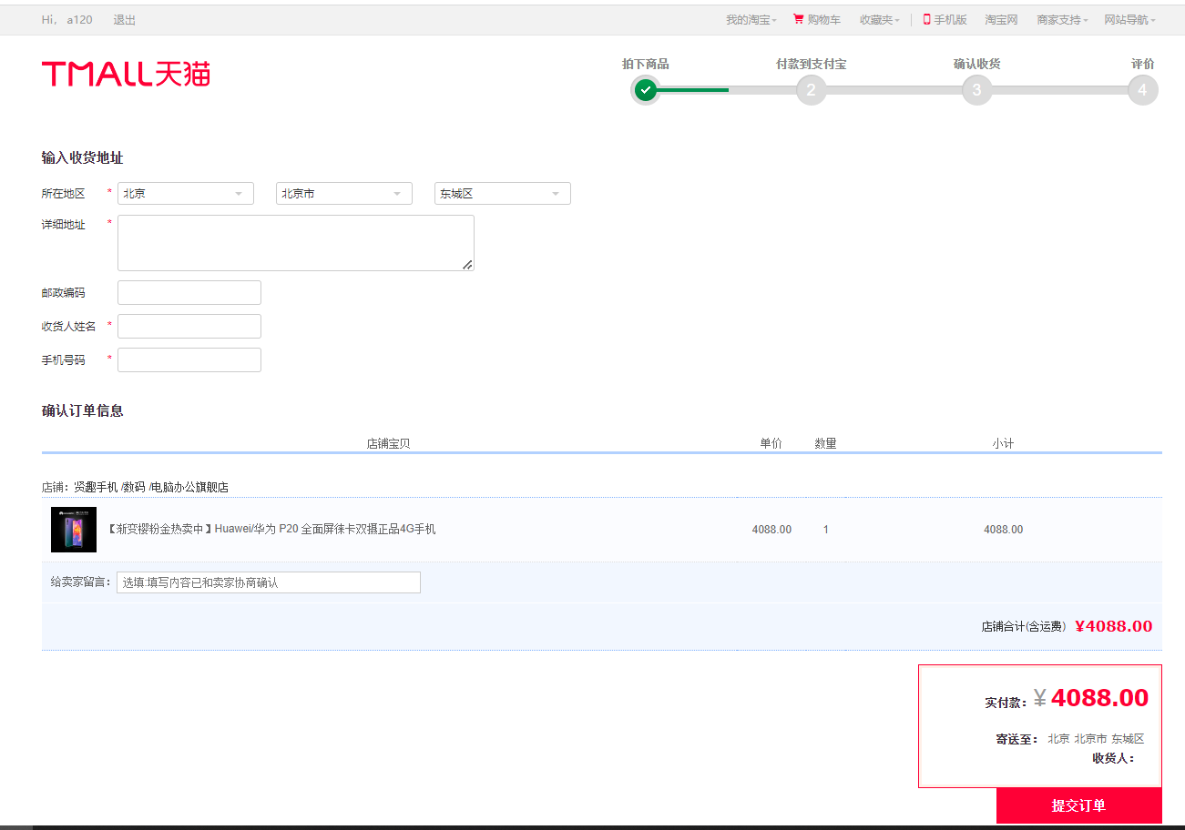Open the city dropdown showing 北京市
Image resolution: width=1185 pixels, height=830 pixels.
click(x=344, y=194)
